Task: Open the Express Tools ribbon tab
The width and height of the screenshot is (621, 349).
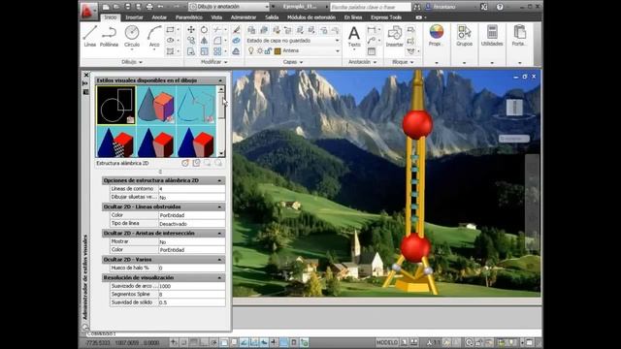Action: pyautogui.click(x=386, y=17)
